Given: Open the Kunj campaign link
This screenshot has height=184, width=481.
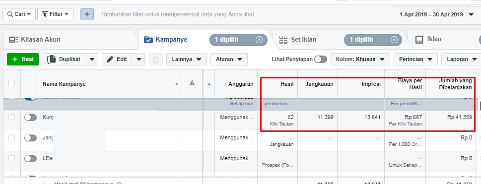Looking at the screenshot, I should pos(48,118).
